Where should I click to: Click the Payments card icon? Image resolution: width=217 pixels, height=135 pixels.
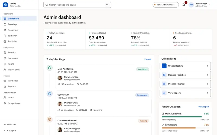point(5,81)
